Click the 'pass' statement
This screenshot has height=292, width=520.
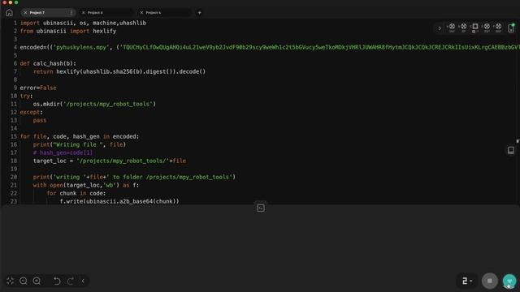tap(40, 120)
